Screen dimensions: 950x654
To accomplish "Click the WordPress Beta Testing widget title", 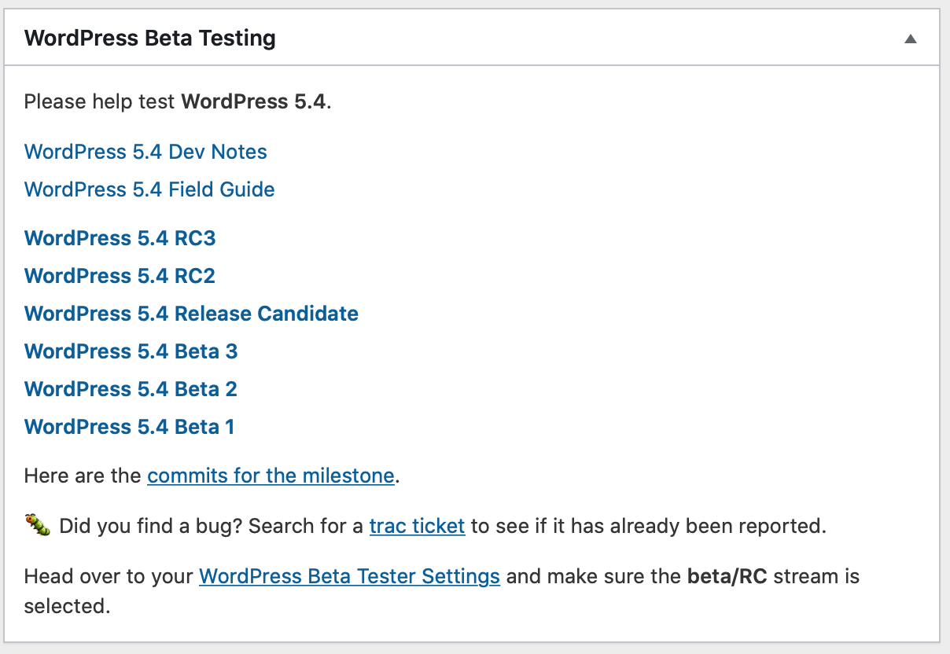I will pos(150,39).
